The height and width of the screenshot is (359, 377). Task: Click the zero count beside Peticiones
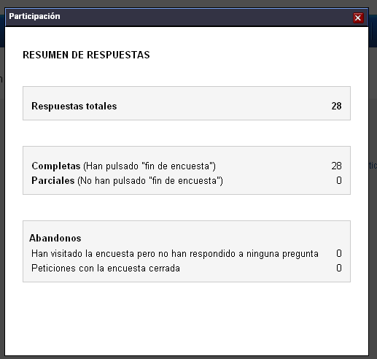point(339,268)
